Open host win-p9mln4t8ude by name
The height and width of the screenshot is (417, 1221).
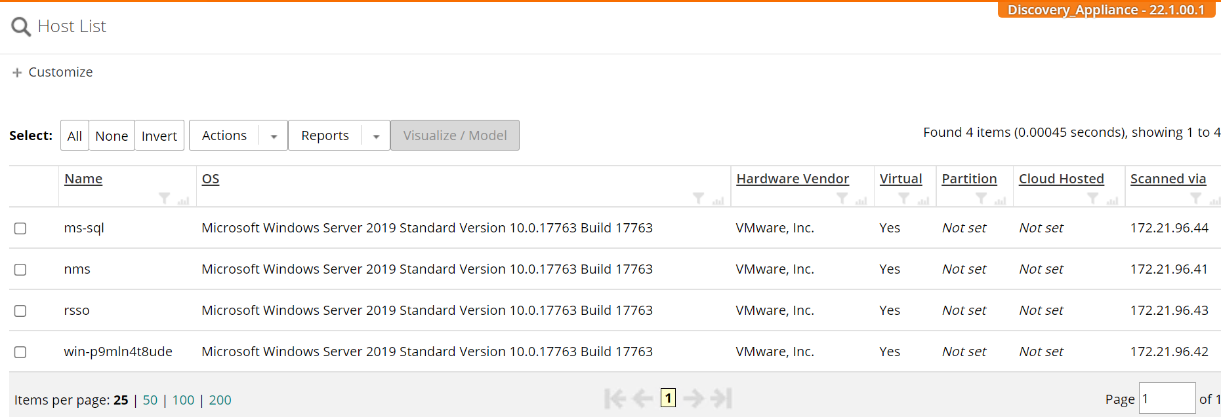[118, 352]
